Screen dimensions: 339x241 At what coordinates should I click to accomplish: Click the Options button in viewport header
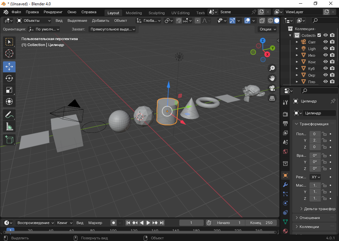click(267, 29)
